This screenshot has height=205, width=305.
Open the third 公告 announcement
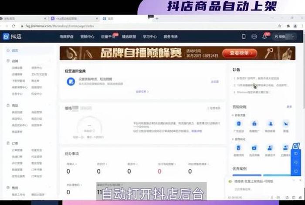[251, 92]
